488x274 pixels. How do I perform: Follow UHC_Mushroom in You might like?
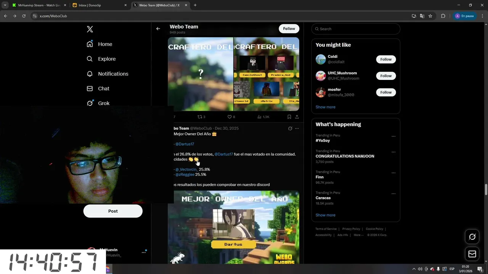point(386,76)
